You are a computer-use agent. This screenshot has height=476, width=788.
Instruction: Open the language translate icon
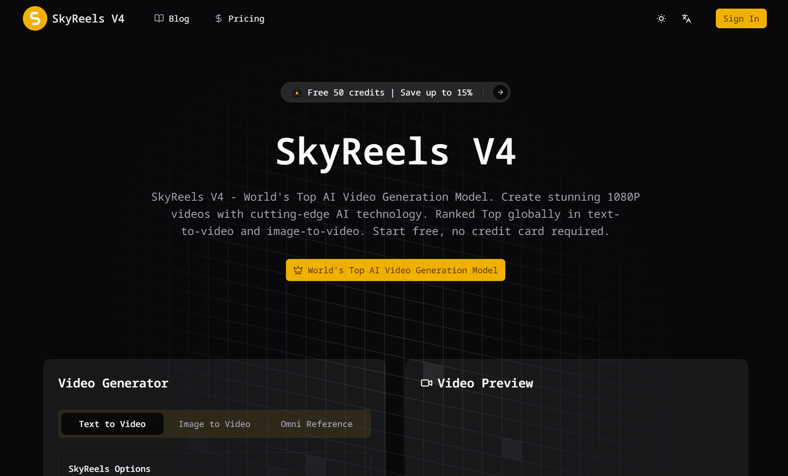pyautogui.click(x=687, y=18)
